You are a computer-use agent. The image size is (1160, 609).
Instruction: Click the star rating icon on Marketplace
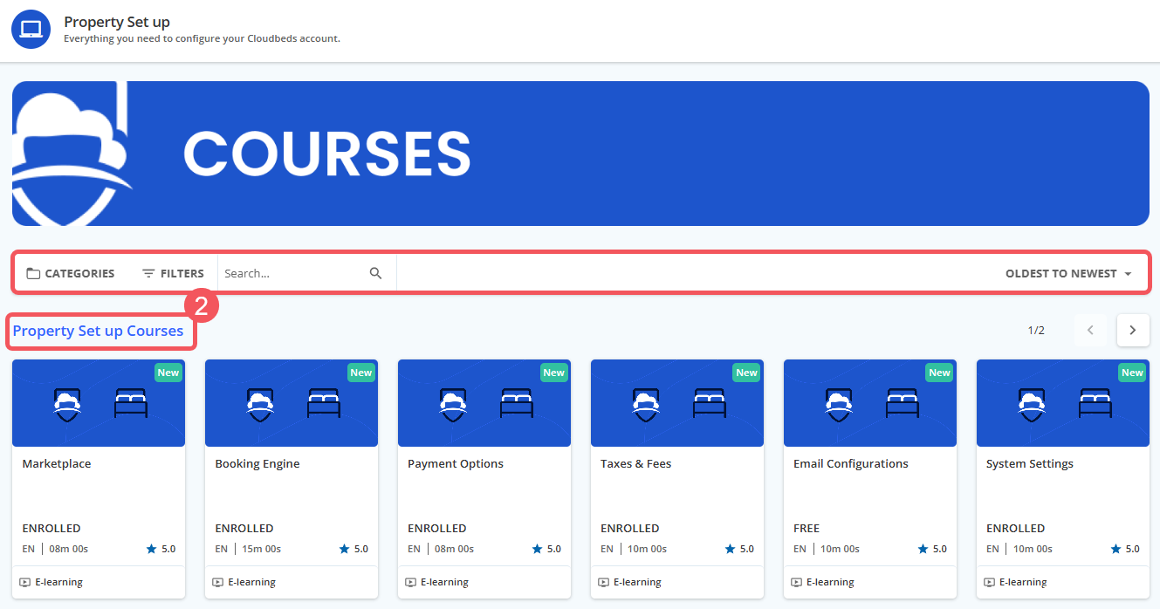152,549
